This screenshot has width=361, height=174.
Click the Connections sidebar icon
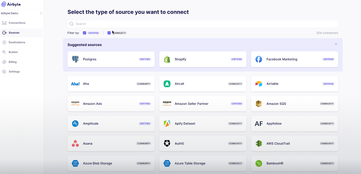4,23
